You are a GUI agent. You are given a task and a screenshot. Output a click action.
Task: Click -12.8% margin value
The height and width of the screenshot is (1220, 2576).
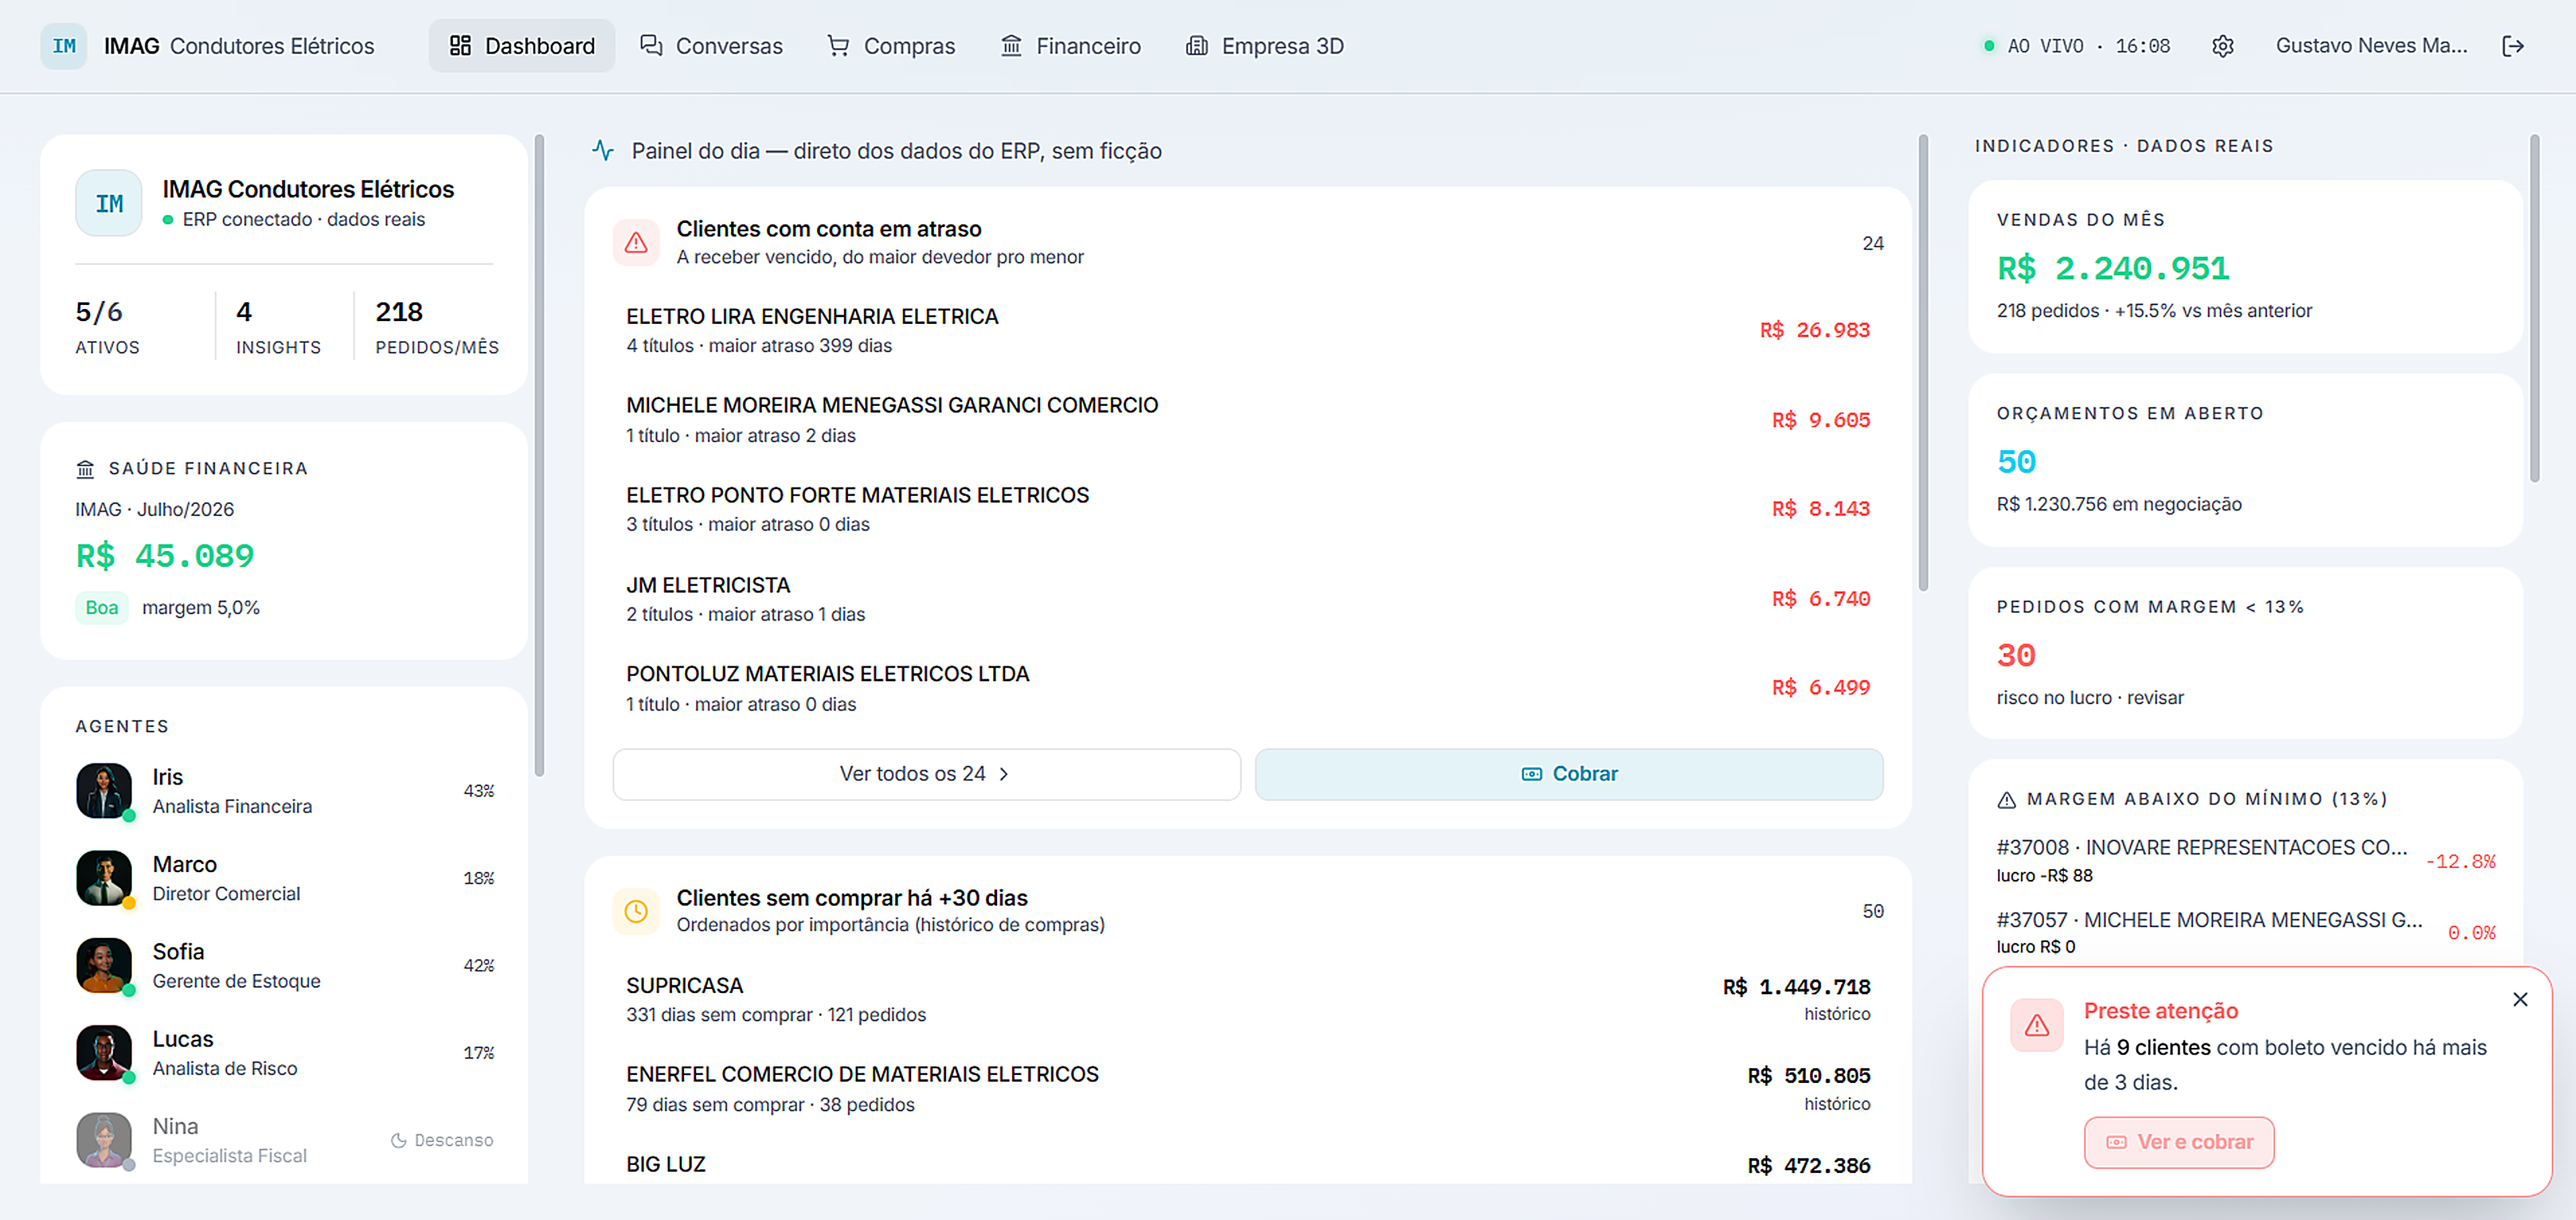point(2460,861)
